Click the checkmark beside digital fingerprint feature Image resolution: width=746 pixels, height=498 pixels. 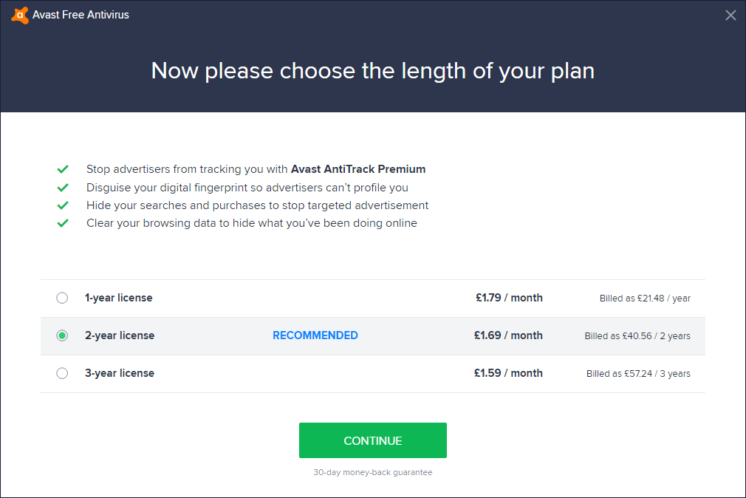pyautogui.click(x=63, y=188)
